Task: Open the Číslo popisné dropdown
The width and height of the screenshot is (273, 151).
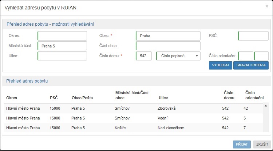Action: tap(178, 56)
